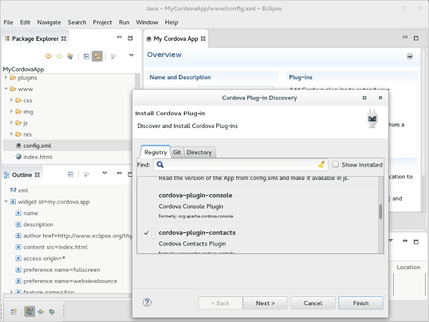
Task: Maximize the My Cordova App editor area
Action: coord(416,38)
